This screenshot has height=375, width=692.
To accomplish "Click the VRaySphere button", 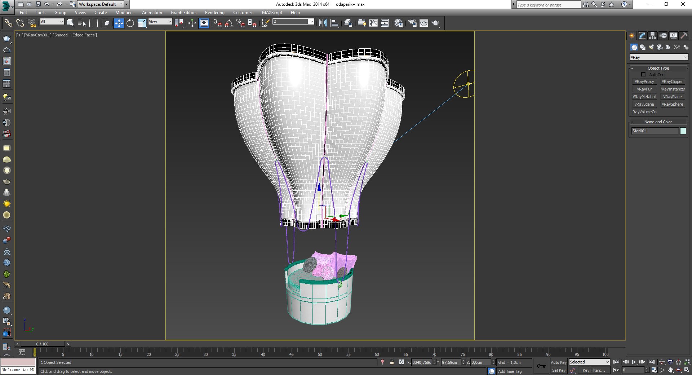I will [x=672, y=104].
